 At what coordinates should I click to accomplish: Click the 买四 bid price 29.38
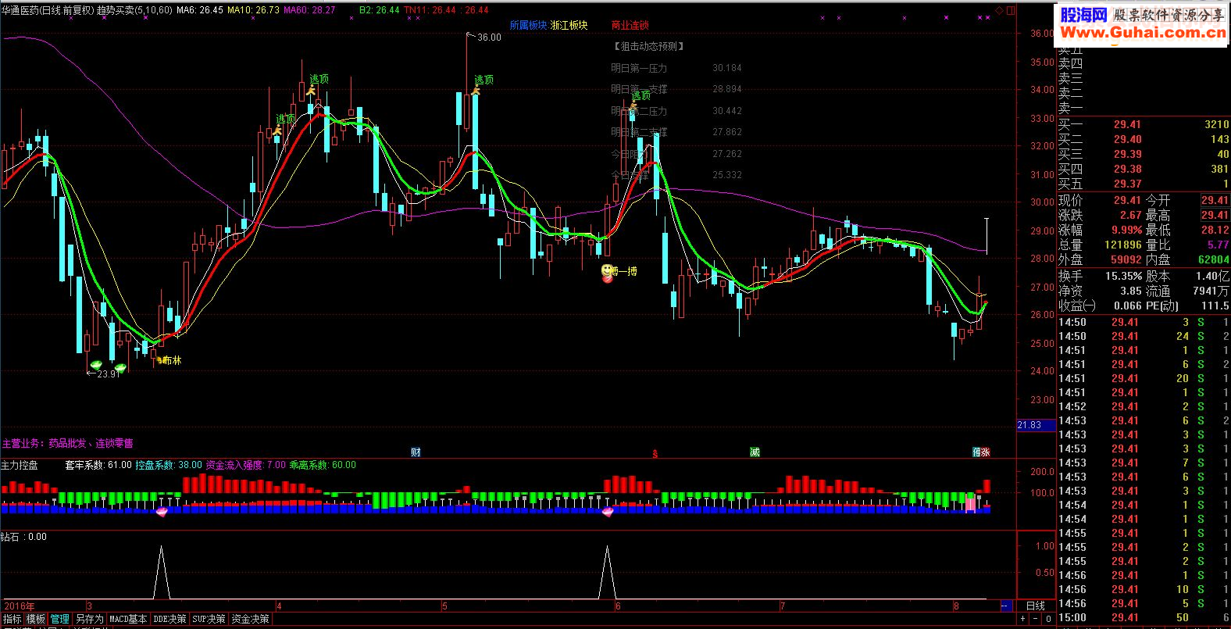(x=1127, y=169)
